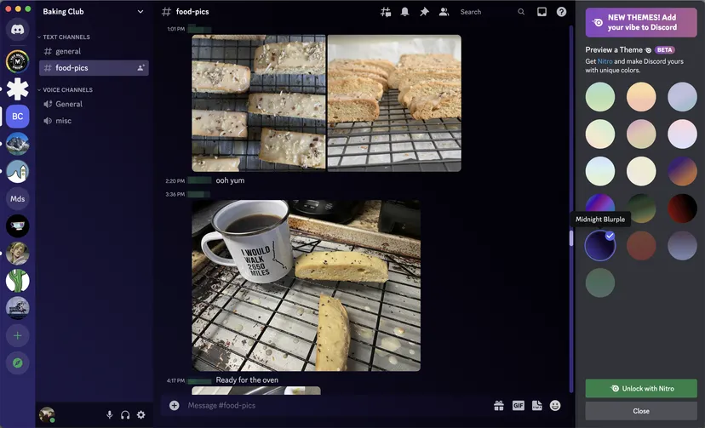Open the Threads icon in channel header
The width and height of the screenshot is (705, 428).
tap(386, 12)
